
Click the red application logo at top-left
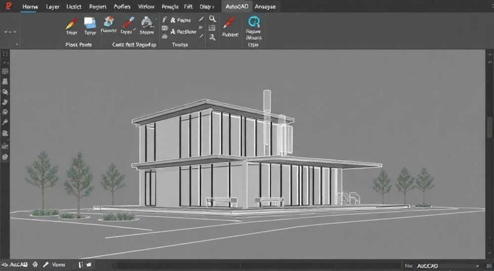[8, 6]
